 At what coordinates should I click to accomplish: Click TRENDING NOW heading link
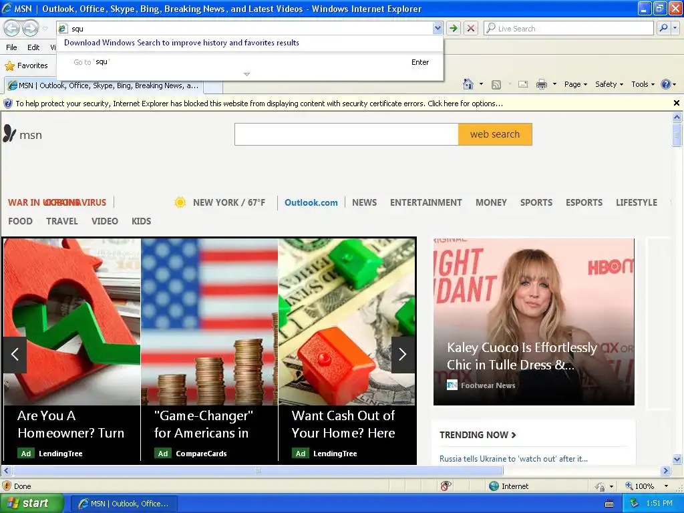478,435
